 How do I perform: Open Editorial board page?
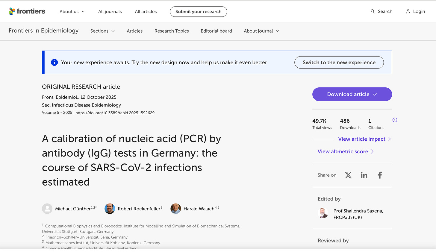click(216, 31)
